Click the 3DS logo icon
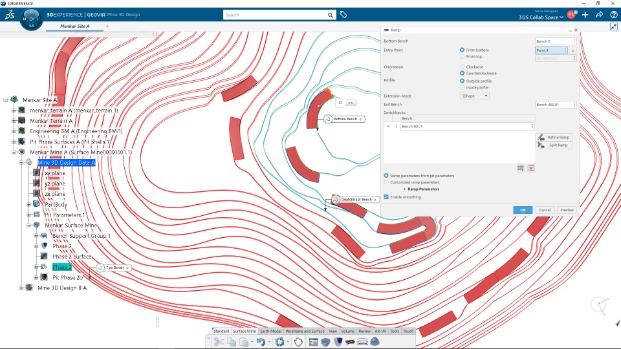 pyautogui.click(x=10, y=15)
